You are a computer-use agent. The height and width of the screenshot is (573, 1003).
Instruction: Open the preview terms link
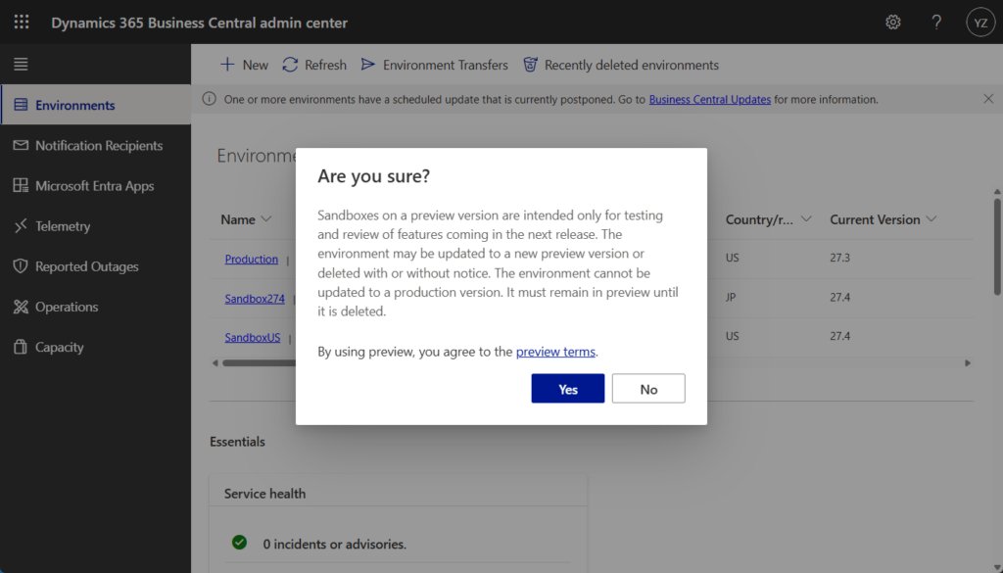point(555,352)
